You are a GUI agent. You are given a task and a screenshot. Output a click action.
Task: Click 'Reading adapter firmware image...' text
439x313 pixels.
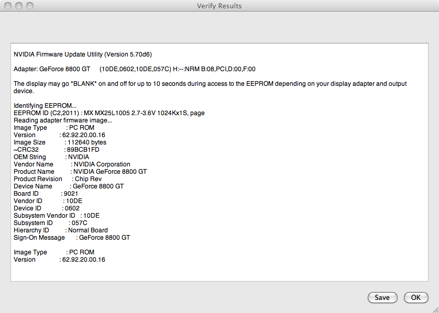63,120
